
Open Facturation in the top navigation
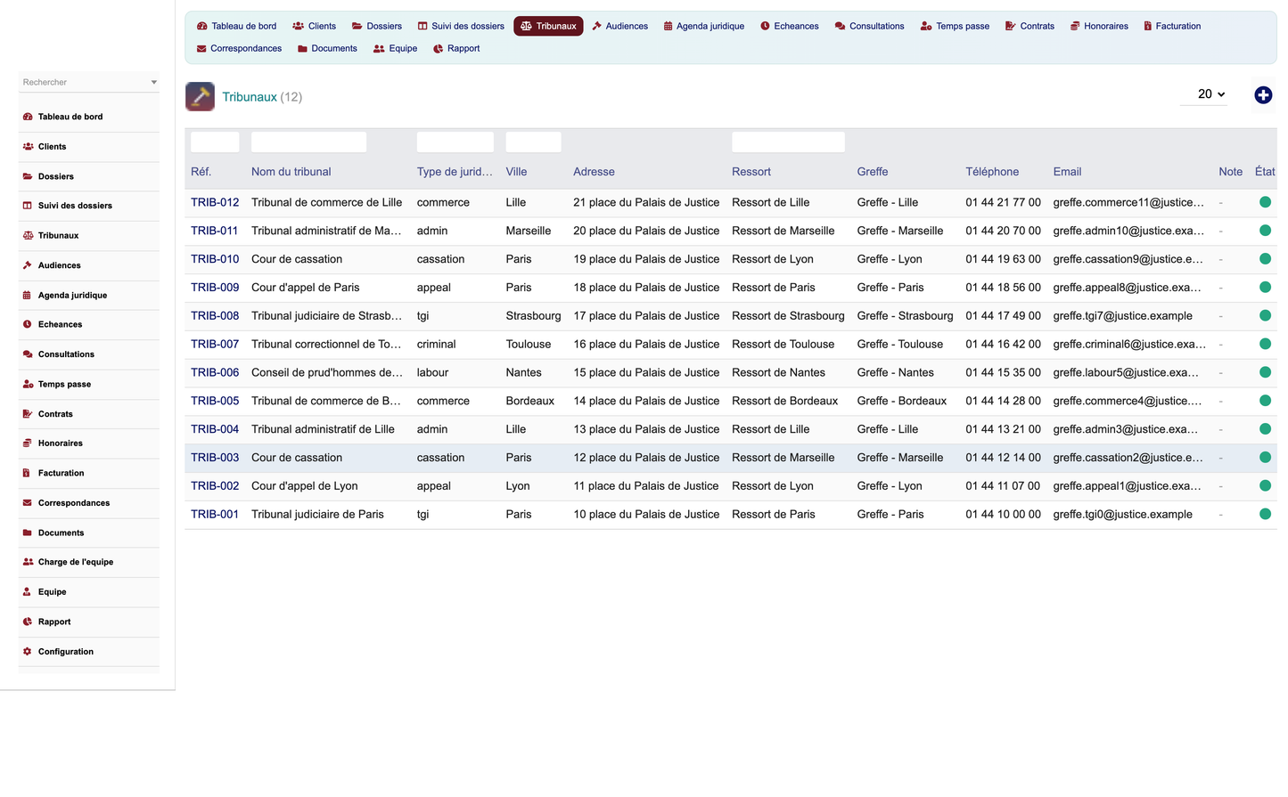tap(1171, 26)
